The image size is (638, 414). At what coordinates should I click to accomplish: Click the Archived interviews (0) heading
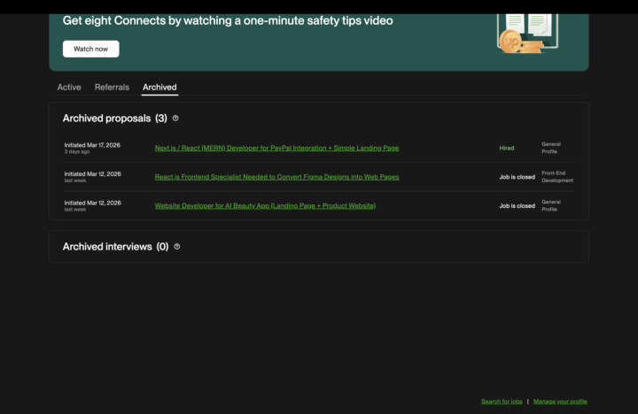(x=115, y=247)
